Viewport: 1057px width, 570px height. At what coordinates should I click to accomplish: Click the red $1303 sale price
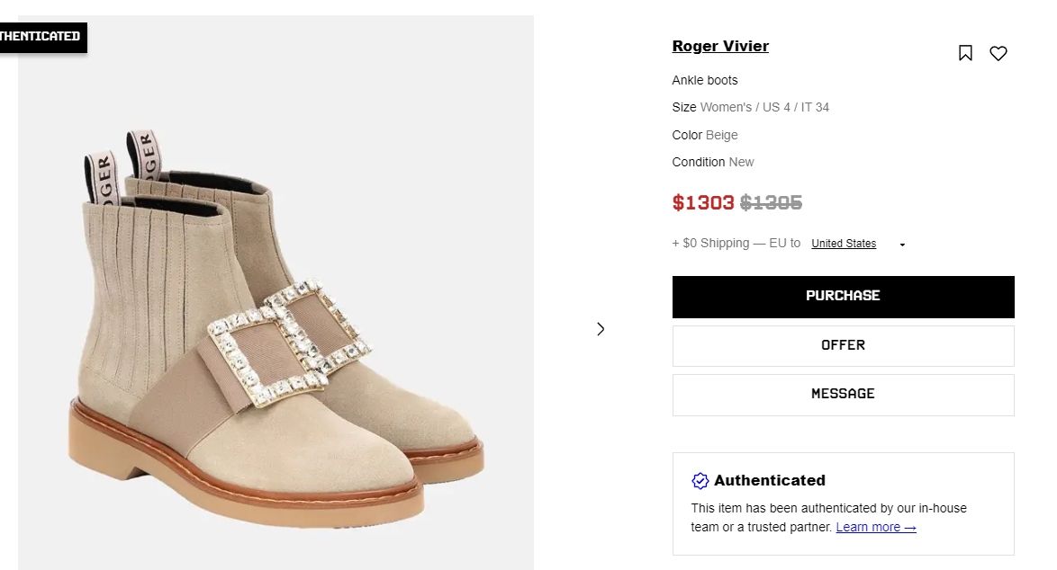pyautogui.click(x=703, y=203)
